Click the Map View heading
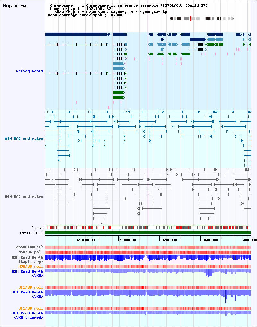Screen dimensions: 257x327 tap(14, 6)
